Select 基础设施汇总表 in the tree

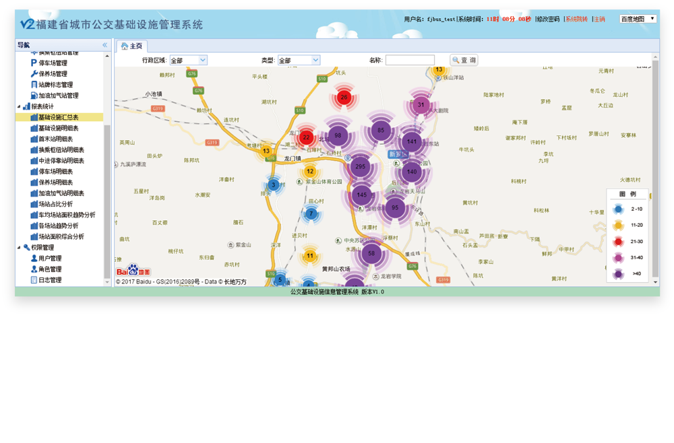tap(59, 117)
